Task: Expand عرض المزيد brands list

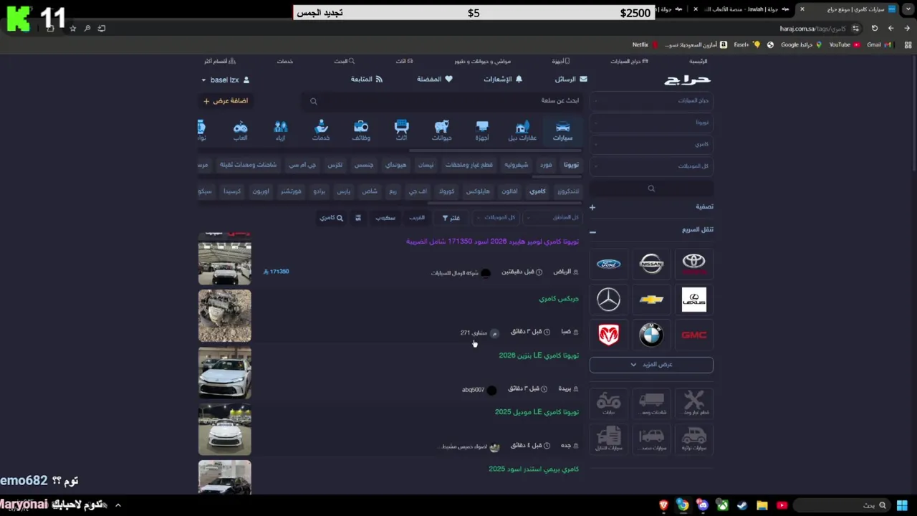Action: click(x=651, y=364)
